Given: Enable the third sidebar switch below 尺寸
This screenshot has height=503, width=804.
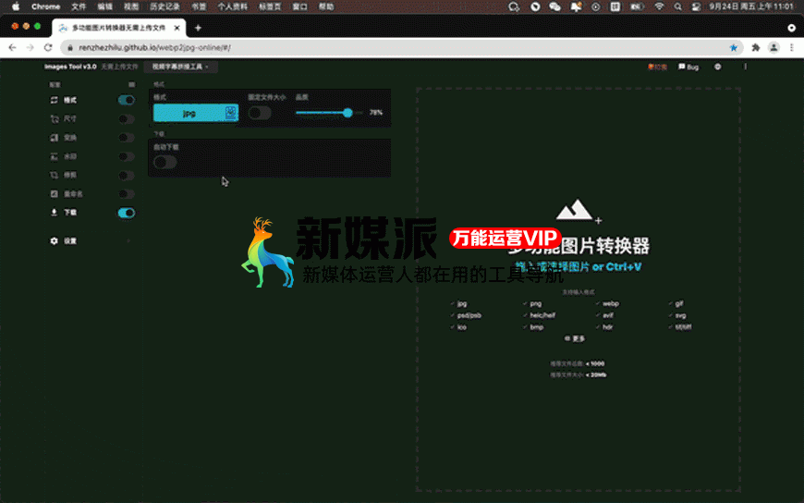Looking at the screenshot, I should [x=126, y=138].
